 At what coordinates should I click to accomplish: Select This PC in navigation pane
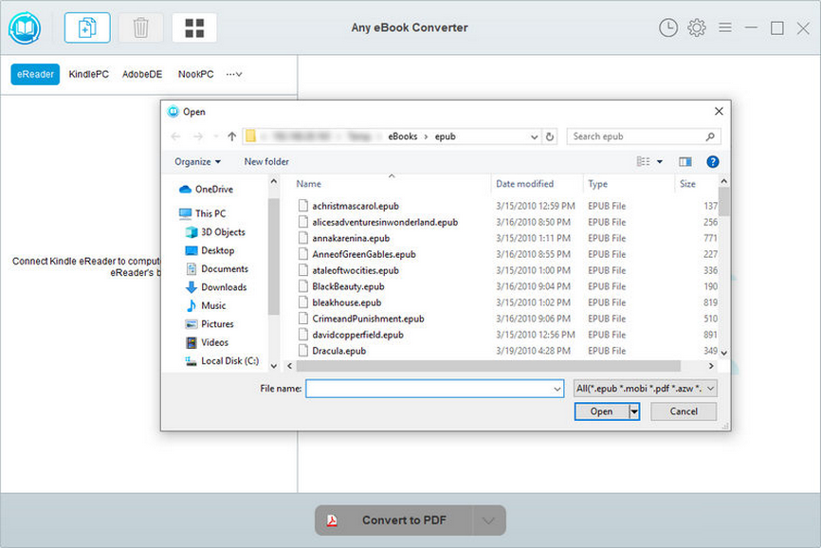tap(203, 213)
